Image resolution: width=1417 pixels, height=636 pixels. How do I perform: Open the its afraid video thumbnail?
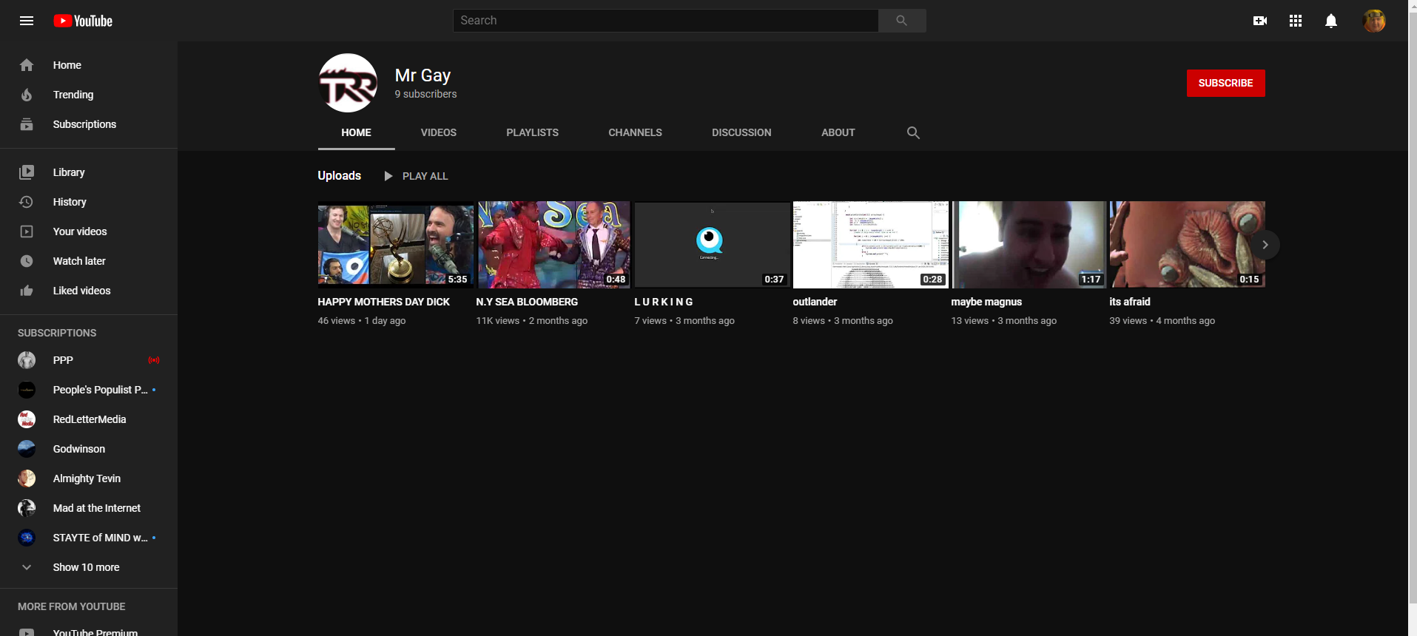pos(1188,245)
